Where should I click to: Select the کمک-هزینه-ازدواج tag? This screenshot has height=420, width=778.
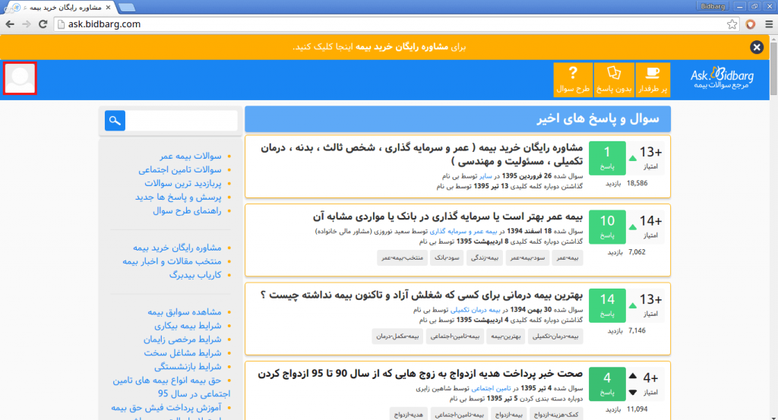click(x=556, y=415)
